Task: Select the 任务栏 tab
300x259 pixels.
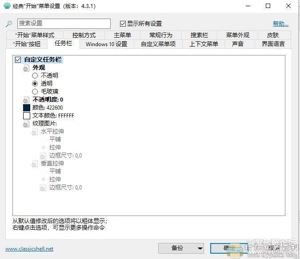Action: pyautogui.click(x=63, y=43)
